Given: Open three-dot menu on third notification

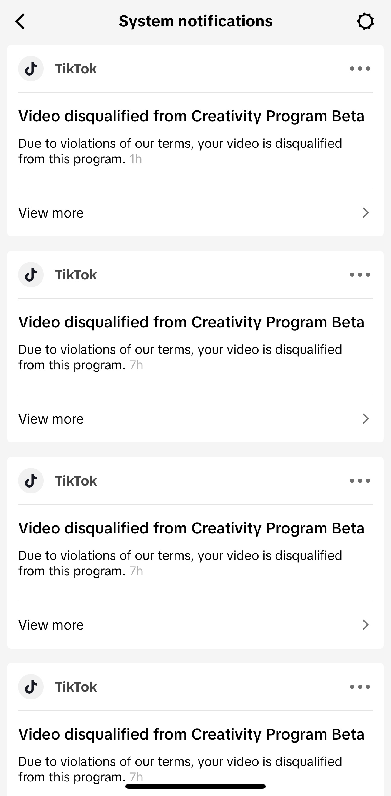Looking at the screenshot, I should (x=360, y=481).
